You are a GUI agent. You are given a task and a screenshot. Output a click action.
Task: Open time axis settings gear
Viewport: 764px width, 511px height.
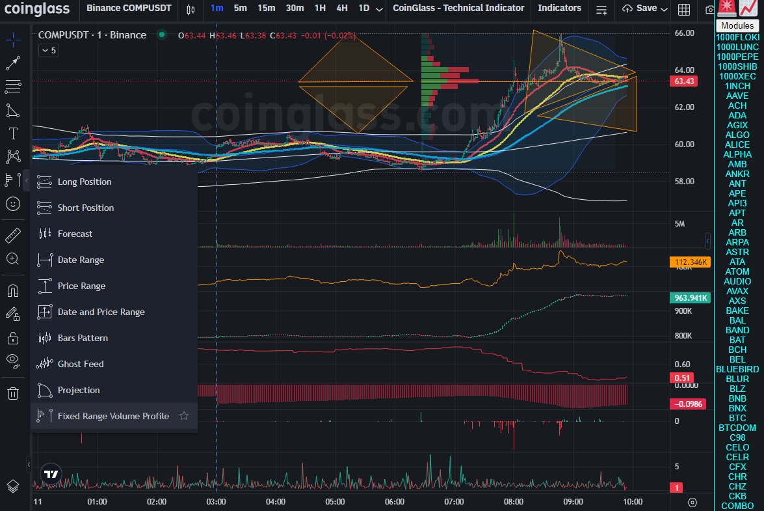click(692, 503)
